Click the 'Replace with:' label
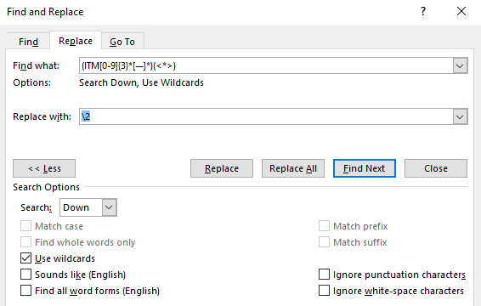The width and height of the screenshot is (481, 306). pyautogui.click(x=42, y=116)
